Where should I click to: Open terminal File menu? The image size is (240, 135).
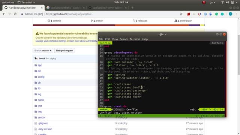click(x=101, y=39)
